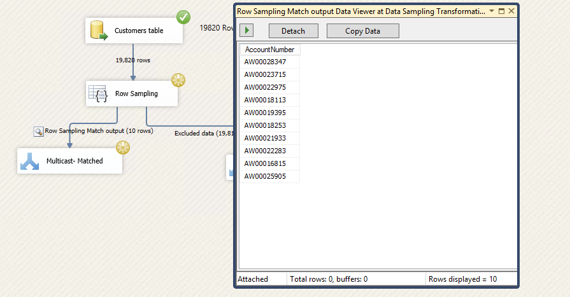The height and width of the screenshot is (297, 570).
Task: Select cell AW00025905
Action: click(270, 176)
